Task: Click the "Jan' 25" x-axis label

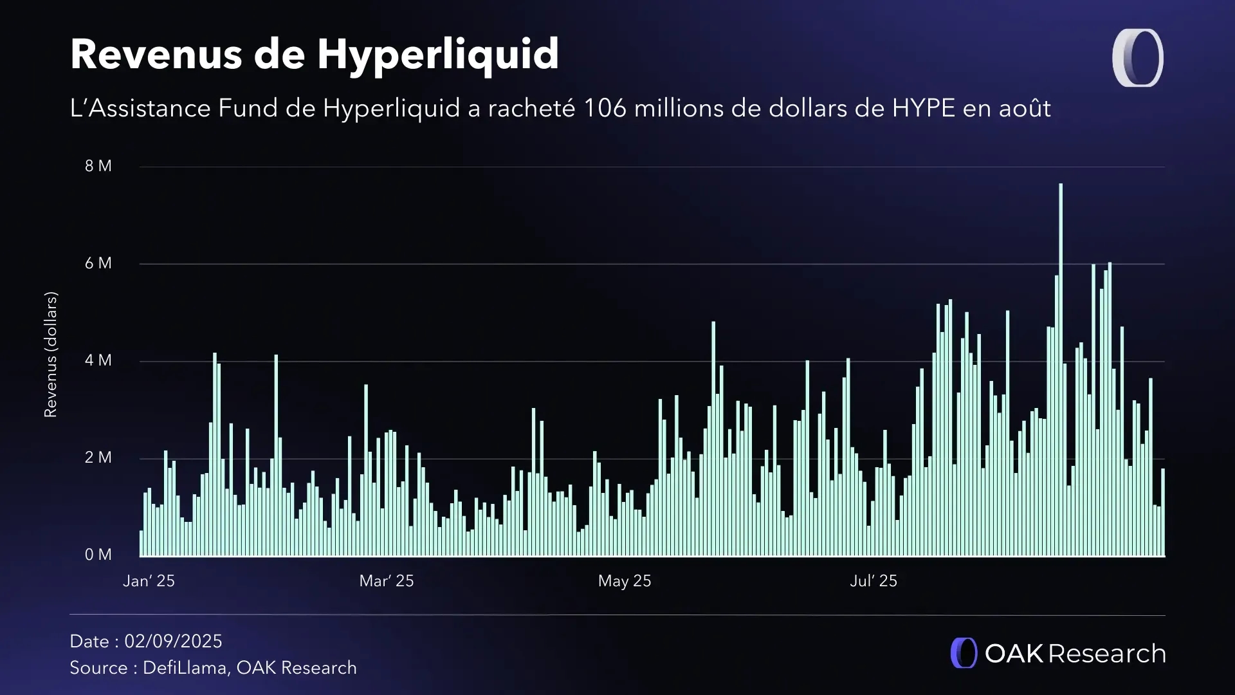Action: click(x=149, y=581)
